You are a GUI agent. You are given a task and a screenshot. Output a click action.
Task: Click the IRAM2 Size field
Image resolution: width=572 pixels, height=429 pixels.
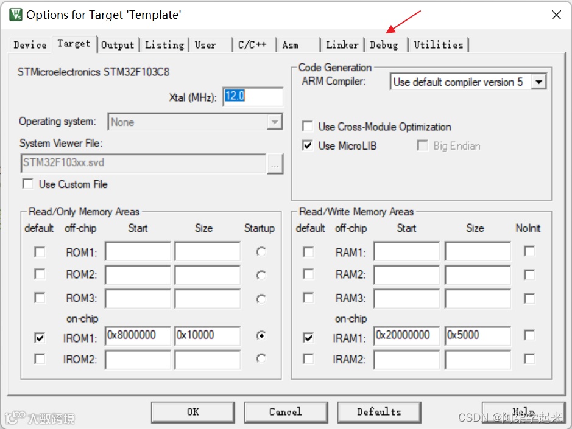click(478, 360)
